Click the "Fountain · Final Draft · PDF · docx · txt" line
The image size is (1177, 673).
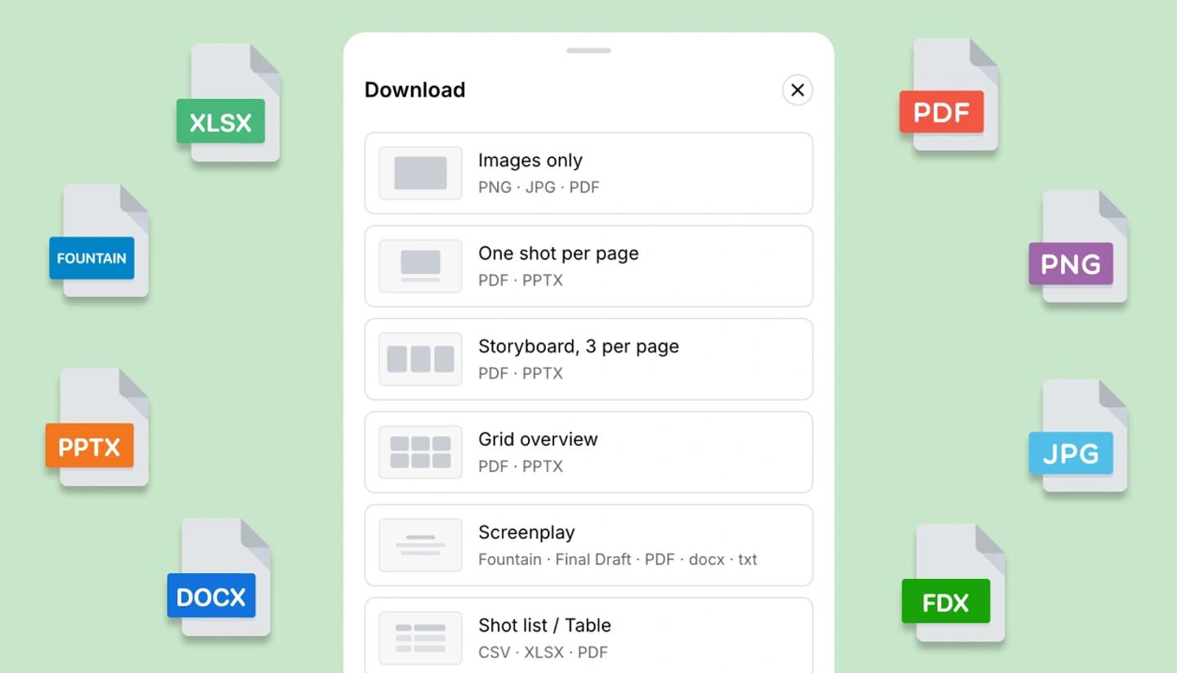(x=618, y=559)
